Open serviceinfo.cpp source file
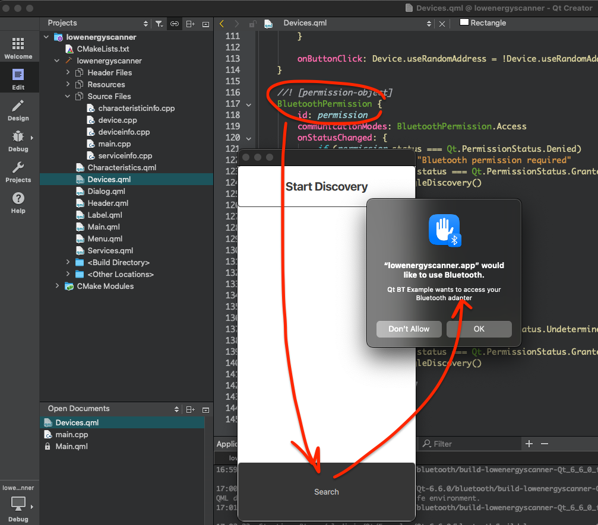Viewport: 598px width, 525px height. coord(125,155)
